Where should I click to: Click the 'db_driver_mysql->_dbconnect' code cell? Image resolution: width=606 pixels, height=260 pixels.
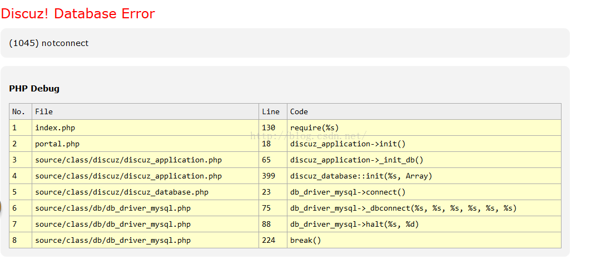(424, 208)
